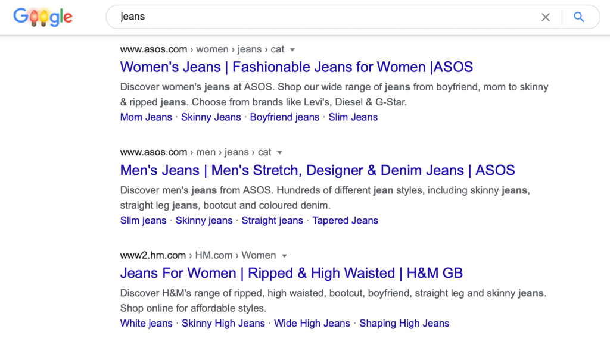Image resolution: width=610 pixels, height=351 pixels.
Task: Open the Tapered Jeans sitelink
Action: (x=345, y=220)
